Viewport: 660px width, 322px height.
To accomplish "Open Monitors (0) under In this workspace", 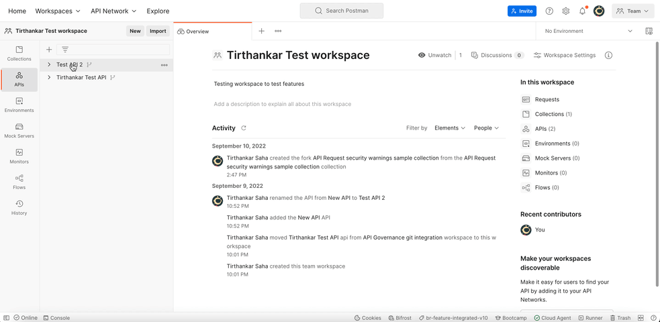I will [545, 173].
